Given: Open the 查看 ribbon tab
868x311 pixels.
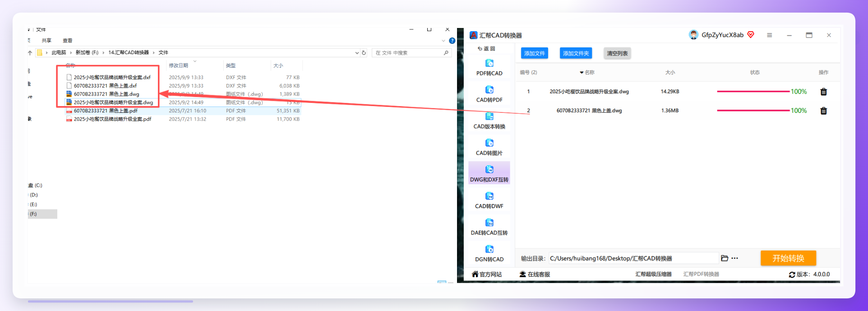Looking at the screenshot, I should [x=68, y=41].
